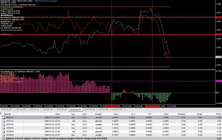Click the sort arrow beside Zlecenie
This screenshot has width=222, height=140.
pyautogui.click(x=13, y=114)
